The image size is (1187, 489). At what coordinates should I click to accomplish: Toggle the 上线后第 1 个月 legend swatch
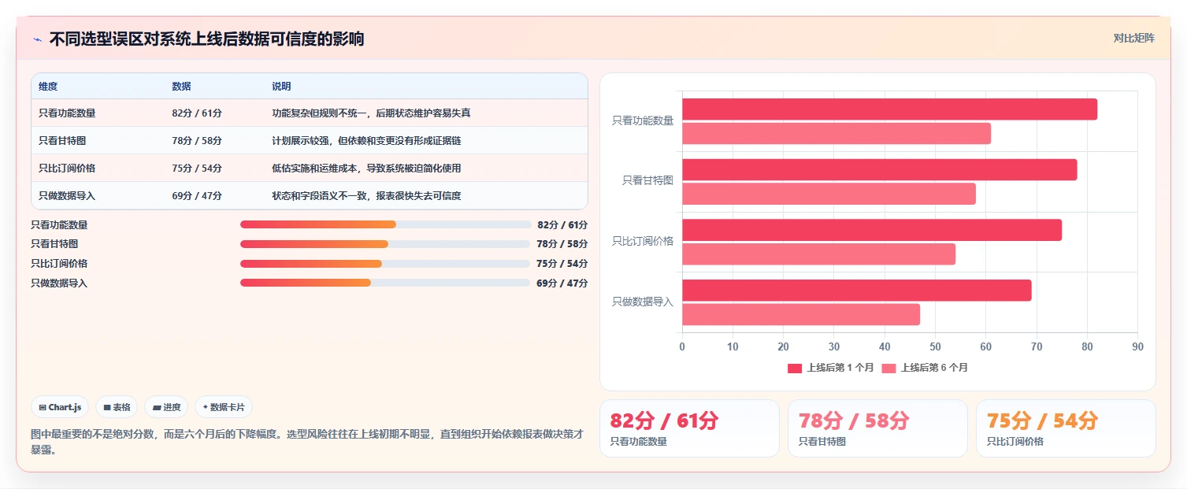pos(795,368)
